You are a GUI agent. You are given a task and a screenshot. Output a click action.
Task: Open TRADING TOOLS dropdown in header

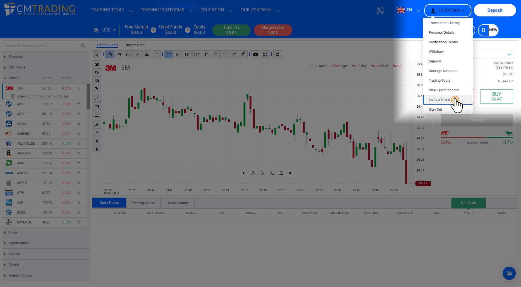tap(112, 10)
